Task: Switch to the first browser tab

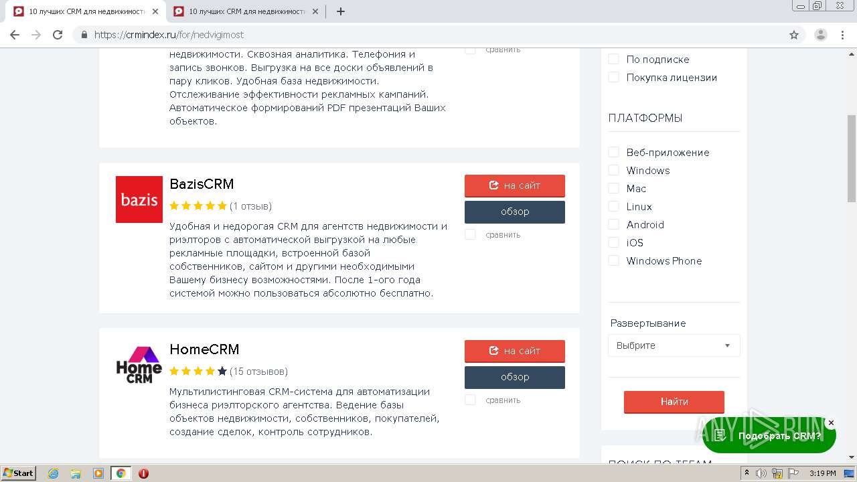Action: 86,11
